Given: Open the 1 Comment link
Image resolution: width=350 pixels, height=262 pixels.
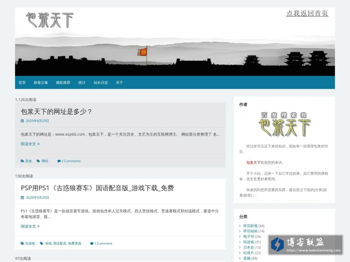Looking at the screenshot, I should tap(103, 243).
